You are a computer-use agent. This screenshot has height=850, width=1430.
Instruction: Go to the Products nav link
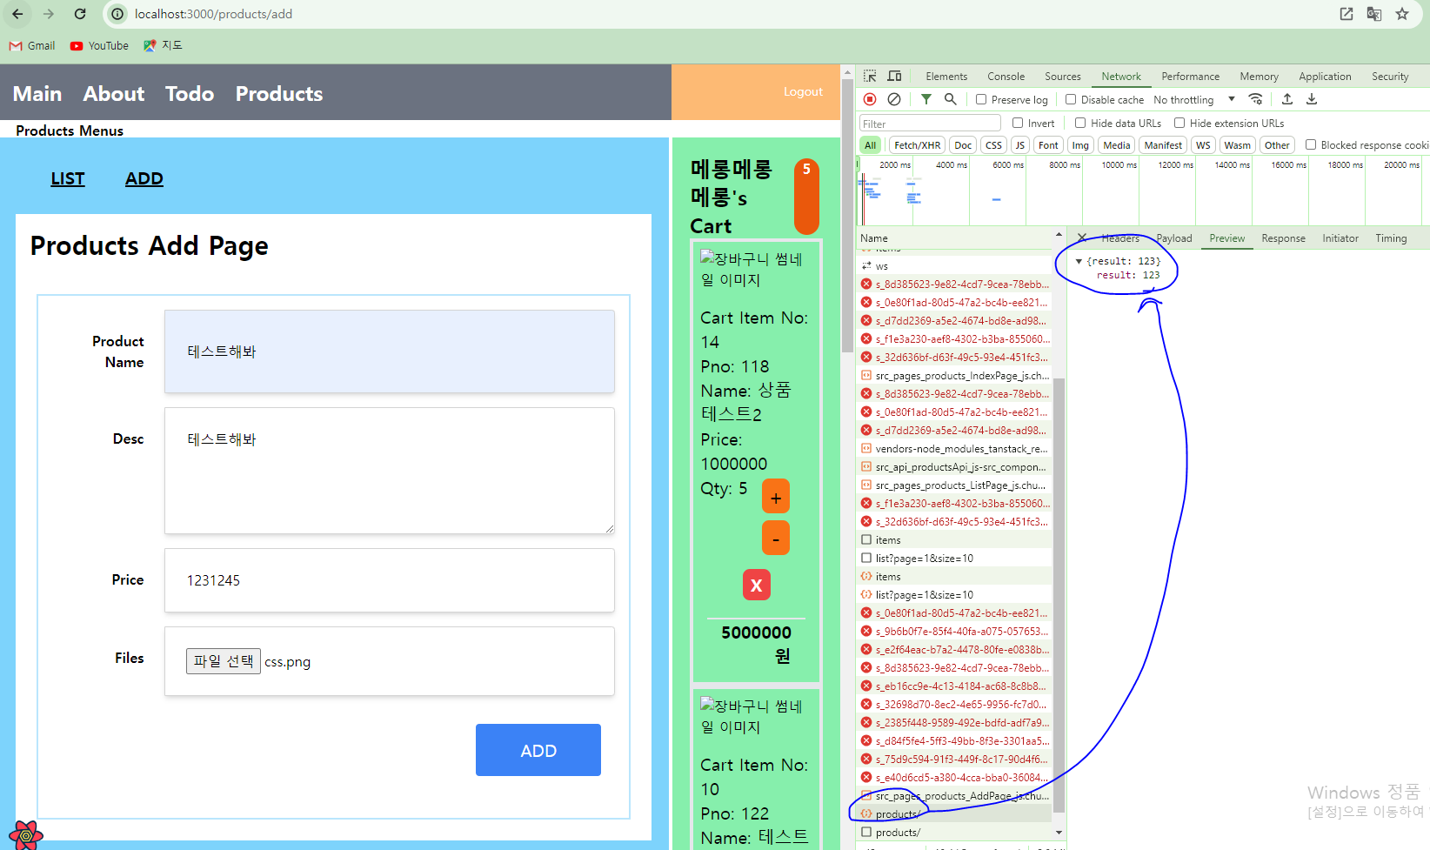(x=279, y=93)
